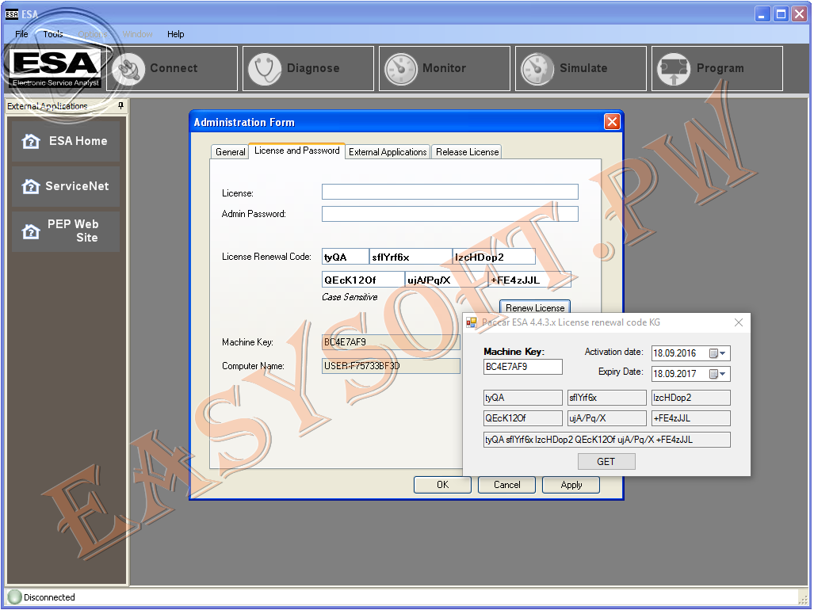
Task: Maximize the ESA main window
Action: (781, 14)
